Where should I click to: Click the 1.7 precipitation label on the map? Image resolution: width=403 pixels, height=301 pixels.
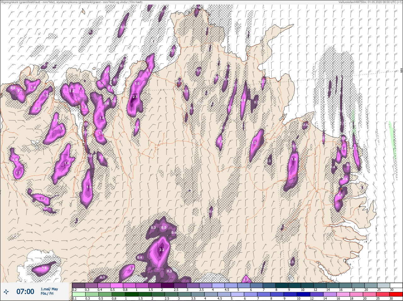18,173
